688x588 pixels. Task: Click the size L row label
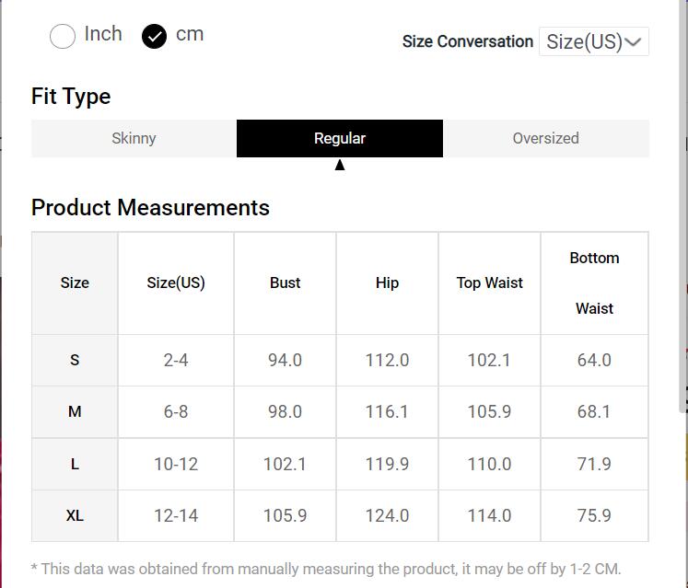pyautogui.click(x=75, y=464)
